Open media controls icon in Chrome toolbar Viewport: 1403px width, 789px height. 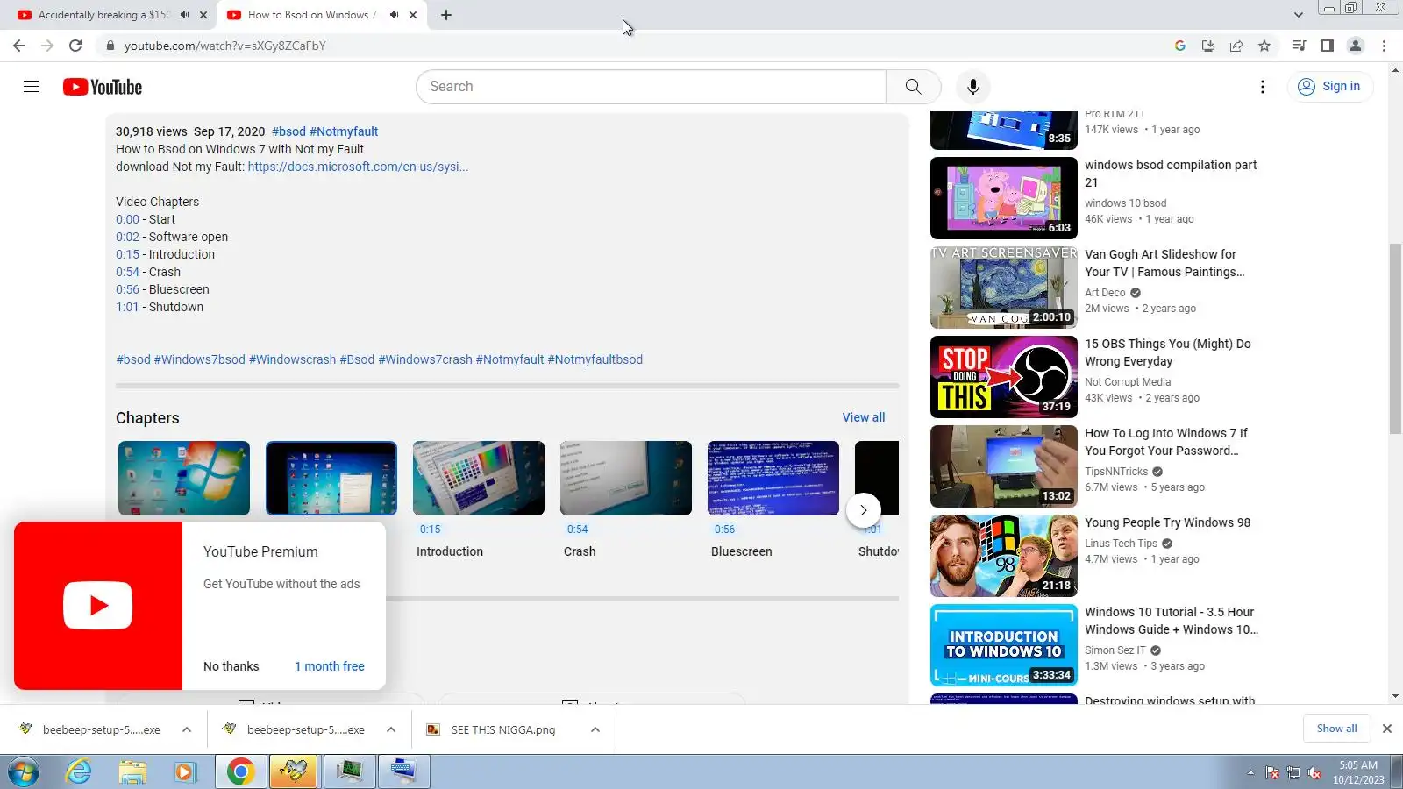click(1300, 46)
